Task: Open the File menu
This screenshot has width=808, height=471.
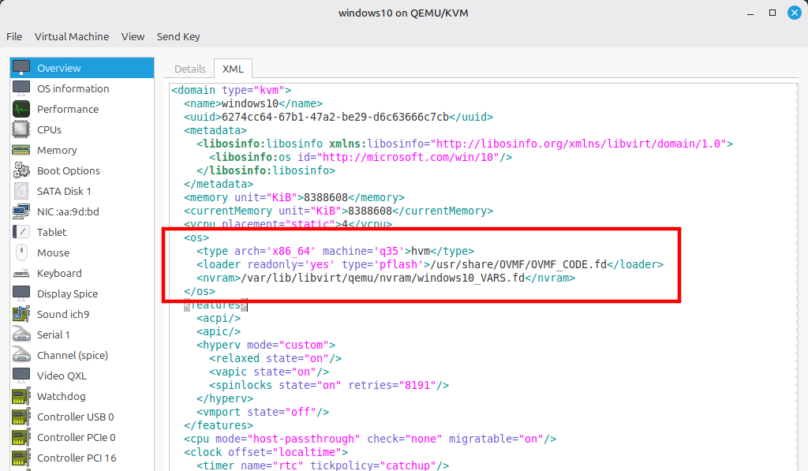Action: pyautogui.click(x=14, y=36)
